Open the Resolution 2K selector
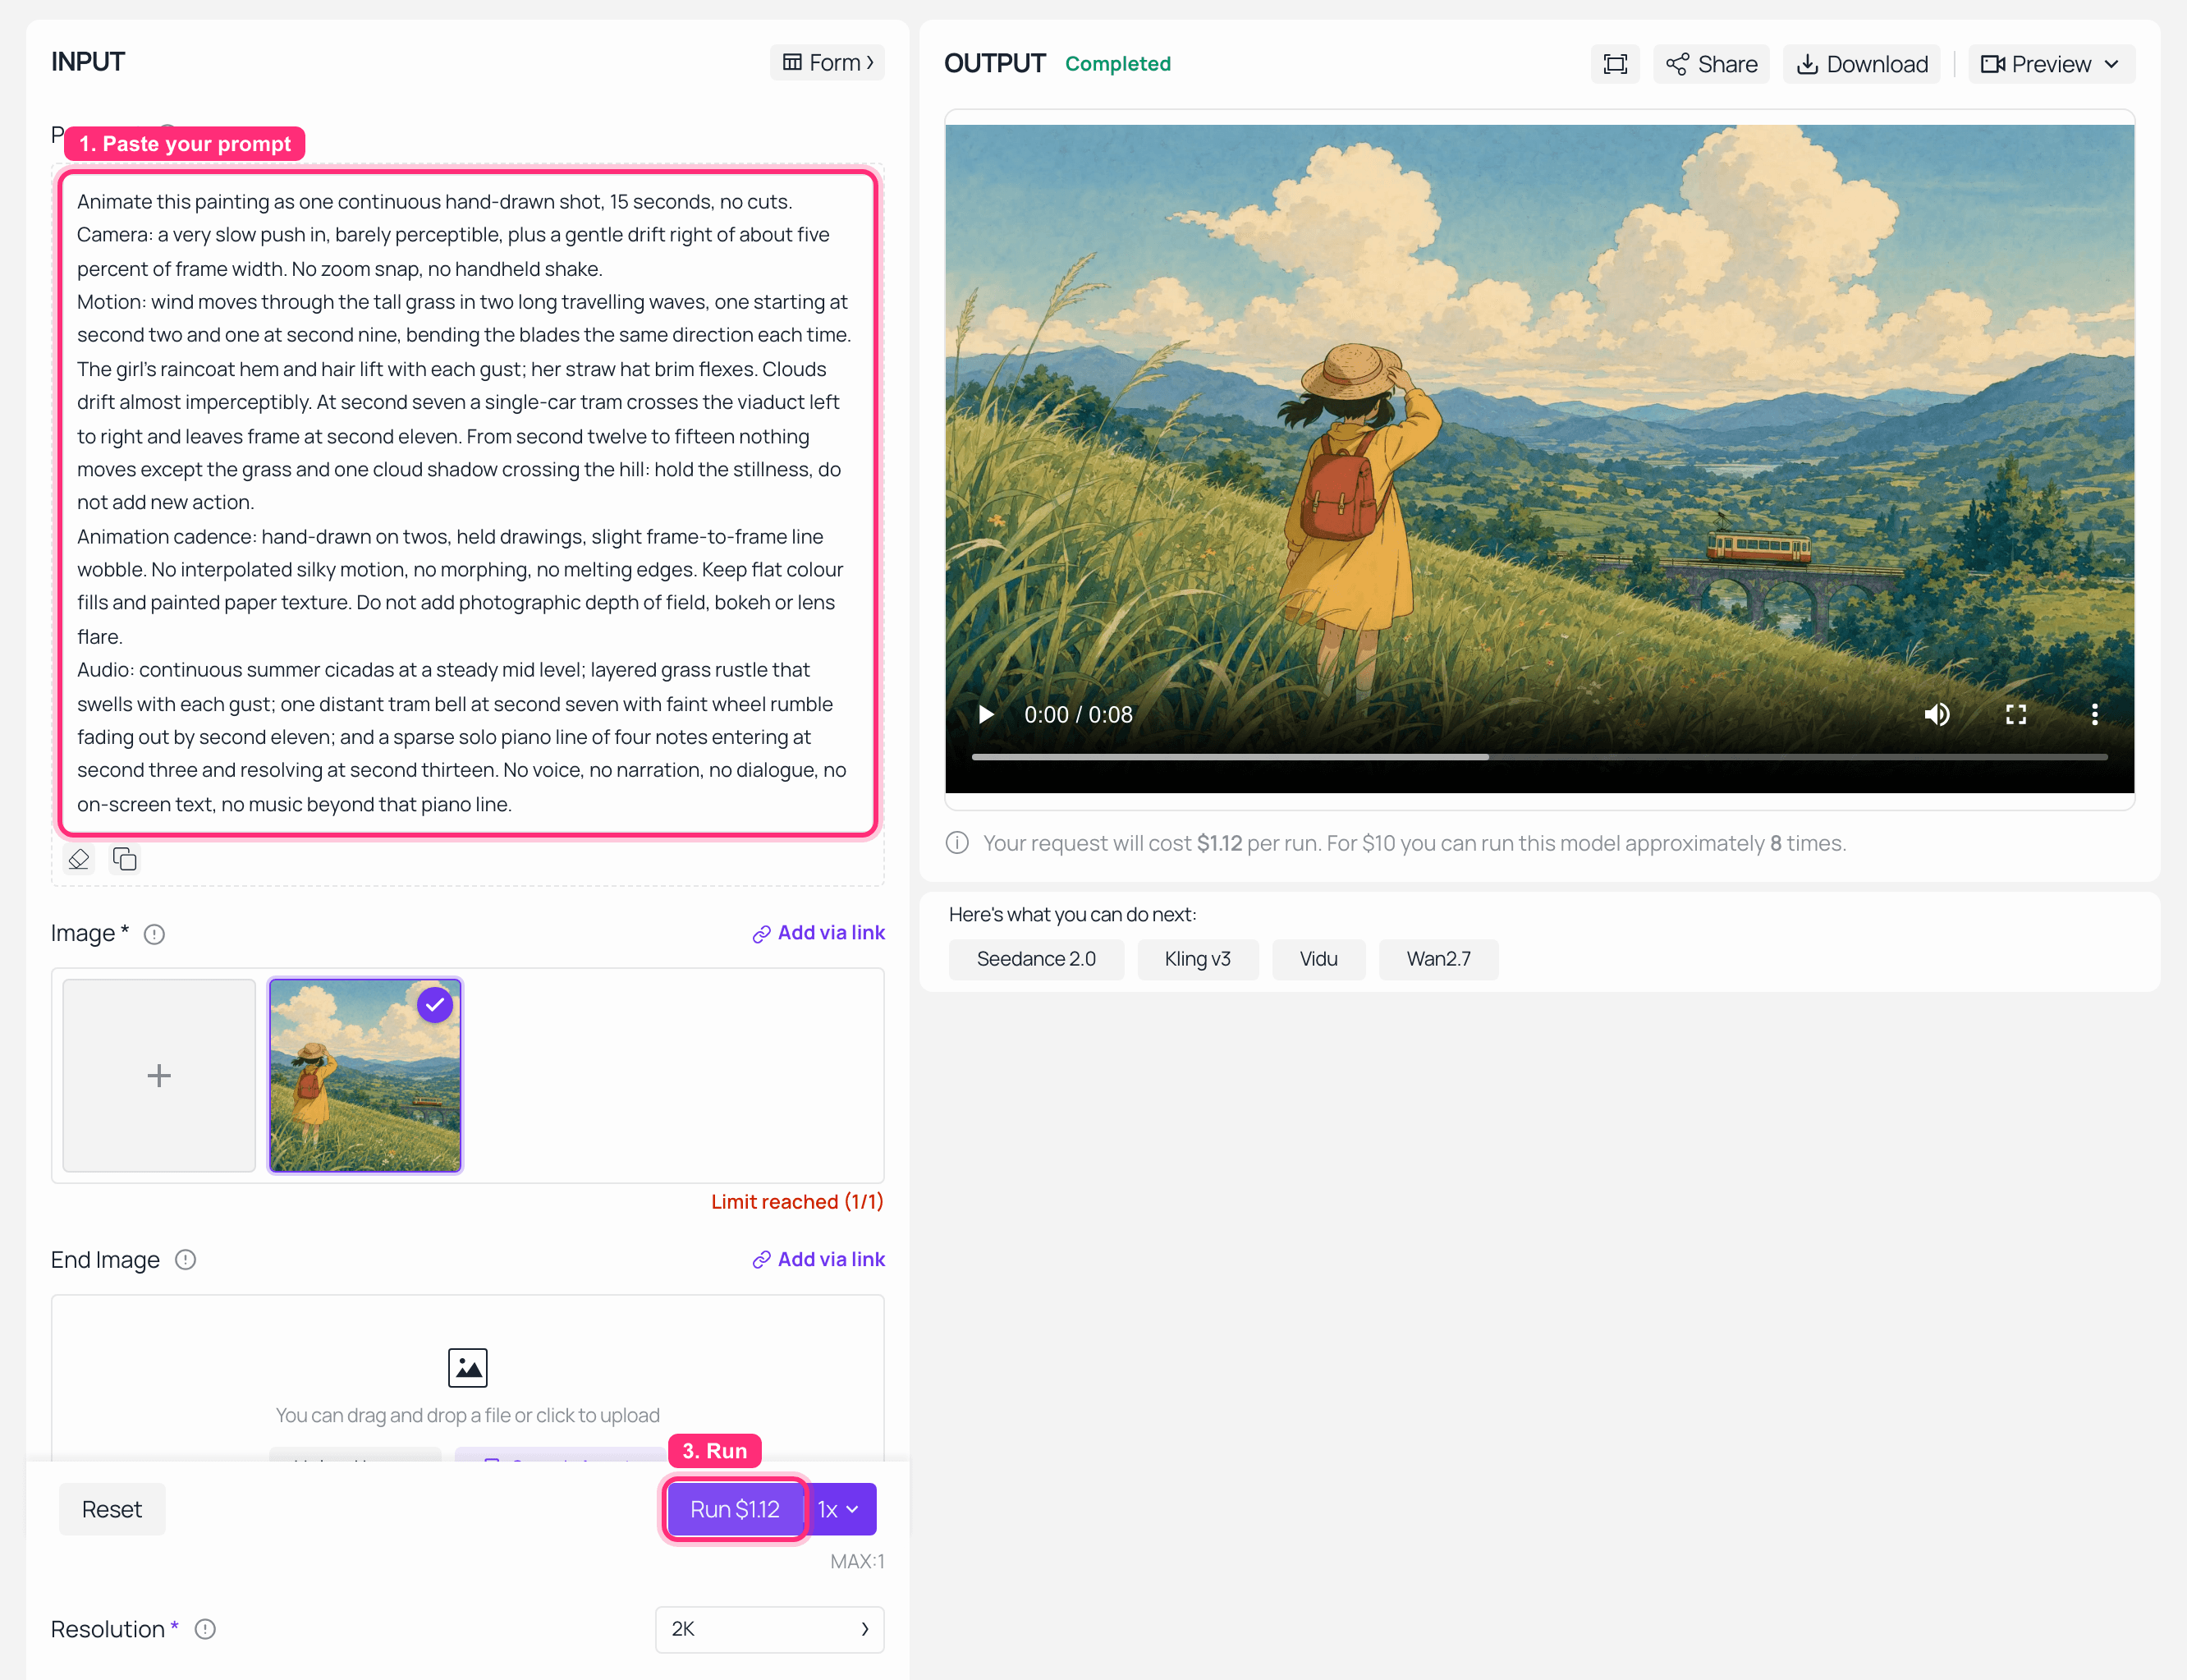The width and height of the screenshot is (2187, 1680). coord(770,1629)
